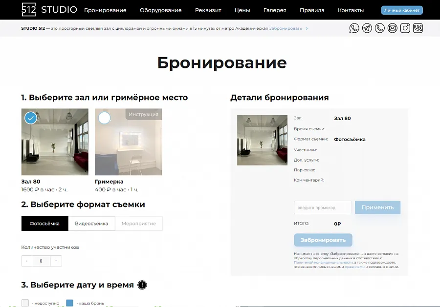Image resolution: width=440 pixels, height=307 pixels.
Task: Open the Telegram contact icon
Action: click(x=367, y=28)
